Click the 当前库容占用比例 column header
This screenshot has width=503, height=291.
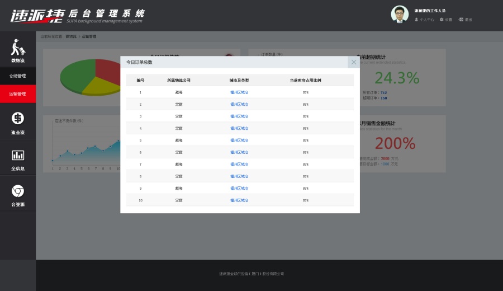tap(305, 80)
